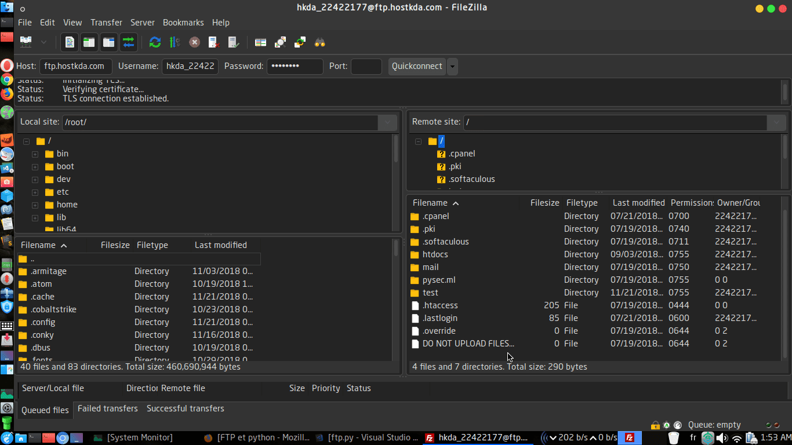This screenshot has width=792, height=445.
Task: Open the Bookmarks menu
Action: (x=183, y=23)
